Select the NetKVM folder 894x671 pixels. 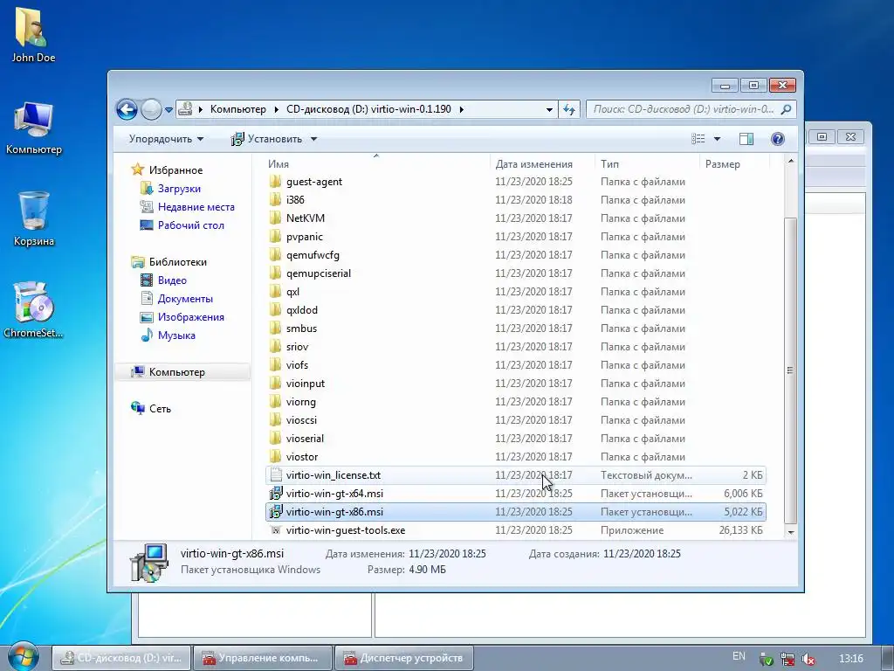tap(306, 218)
